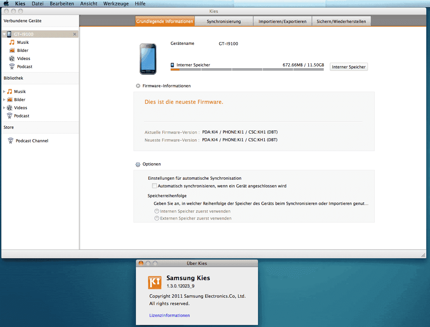Viewport: 430px width, 327px height.
Task: Click the Podcast Channel icon in Store
Action: (11, 141)
